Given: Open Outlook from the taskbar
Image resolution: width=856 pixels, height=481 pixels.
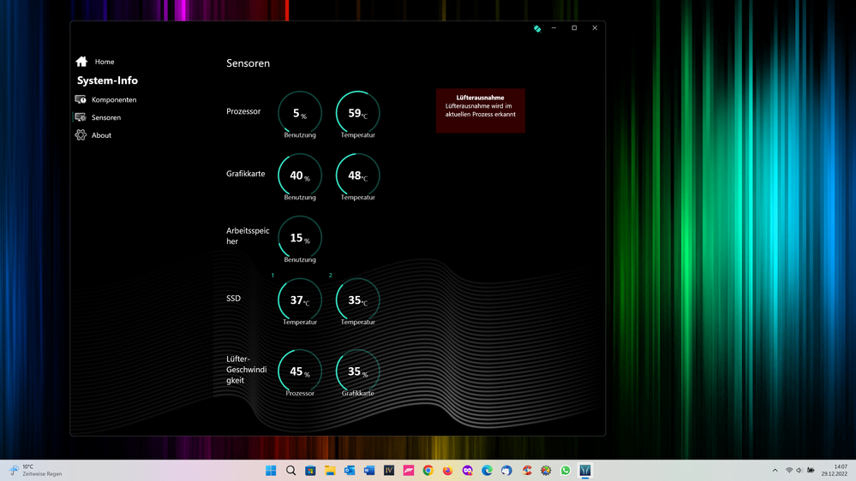Looking at the screenshot, I should pyautogui.click(x=350, y=471).
